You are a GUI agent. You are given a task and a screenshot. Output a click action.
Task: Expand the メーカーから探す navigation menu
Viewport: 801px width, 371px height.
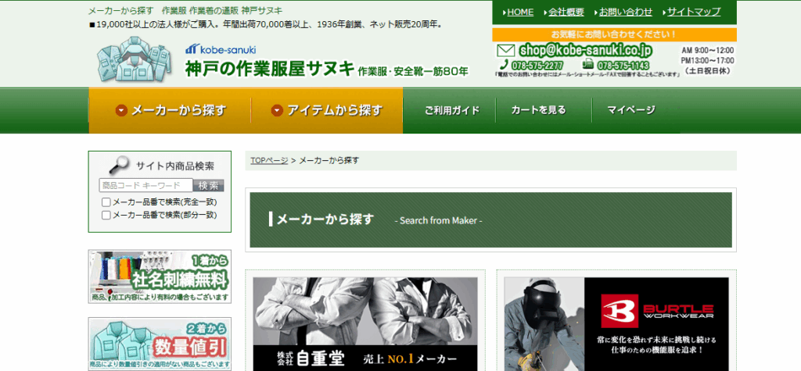coord(170,110)
